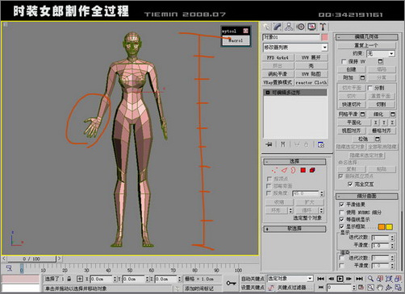Toggle the 等值线显示 checkbox
The width and height of the screenshot is (405, 294).
tap(341, 220)
